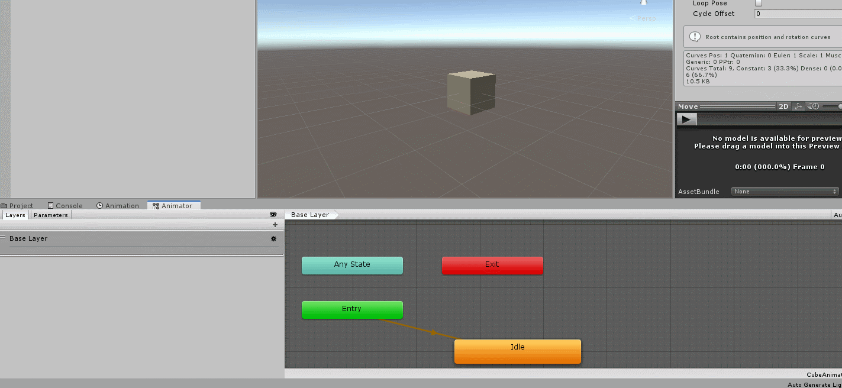The image size is (842, 388).
Task: Open the Parameters tab in Animator
Action: [50, 215]
